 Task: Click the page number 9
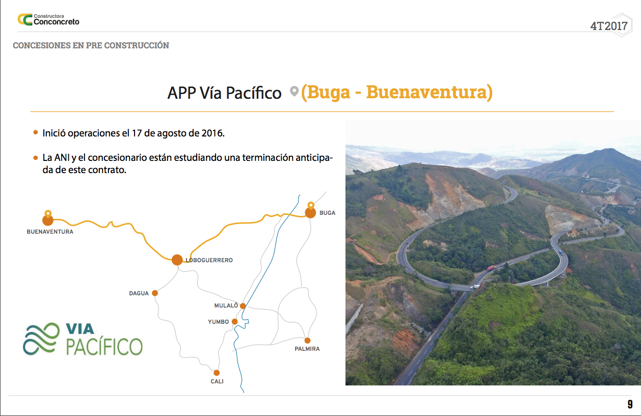point(630,405)
